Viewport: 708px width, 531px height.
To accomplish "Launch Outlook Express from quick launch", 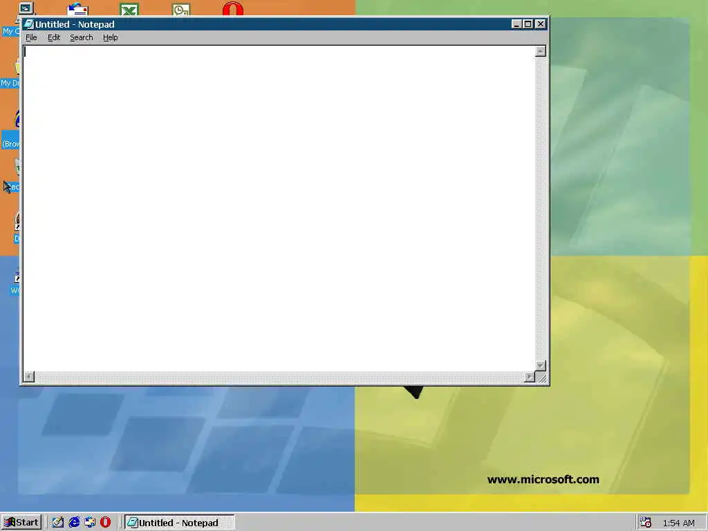I will (90, 523).
